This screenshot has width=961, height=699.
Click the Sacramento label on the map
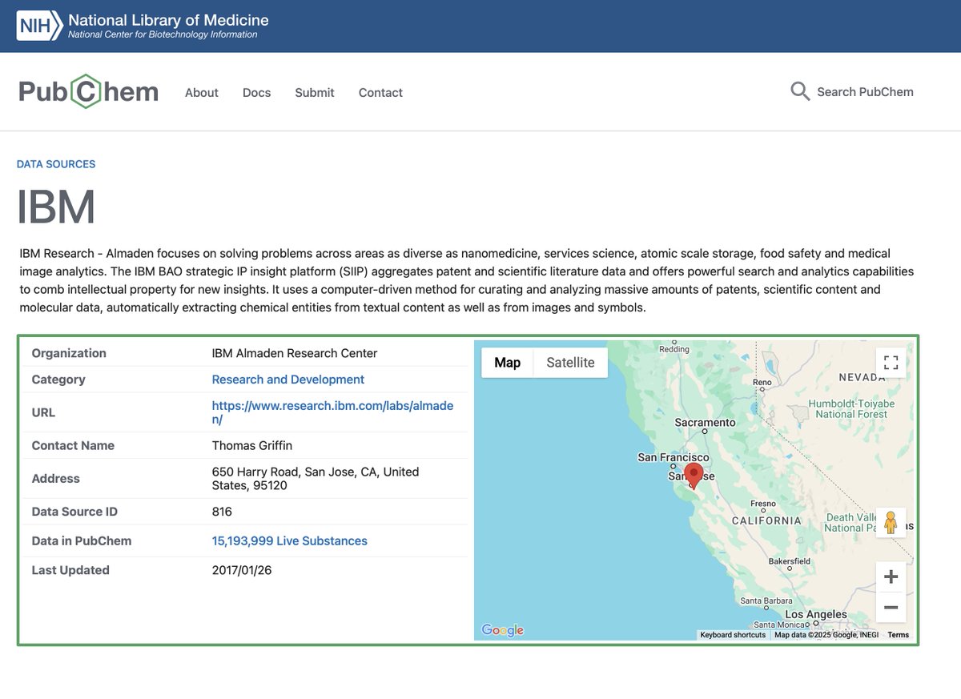pyautogui.click(x=705, y=422)
